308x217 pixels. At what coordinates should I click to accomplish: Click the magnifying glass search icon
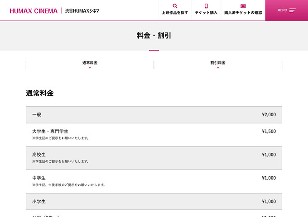point(175,6)
